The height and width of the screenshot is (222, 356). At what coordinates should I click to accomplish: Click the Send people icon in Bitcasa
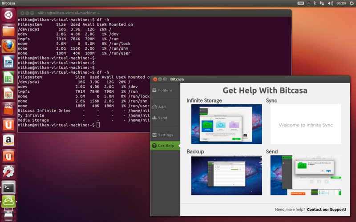[x=154, y=118]
